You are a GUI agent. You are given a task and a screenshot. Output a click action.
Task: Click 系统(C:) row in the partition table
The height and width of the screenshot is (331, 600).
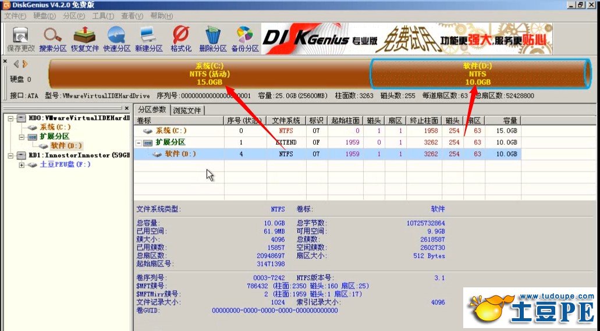coord(327,131)
